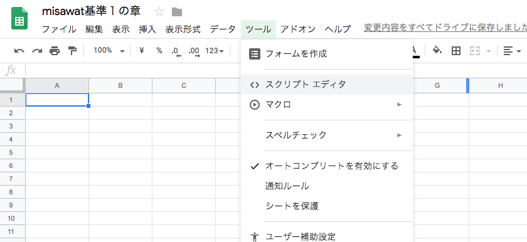Expand the マクロ submenu arrow
Screen dimensions: 527x242
399,105
